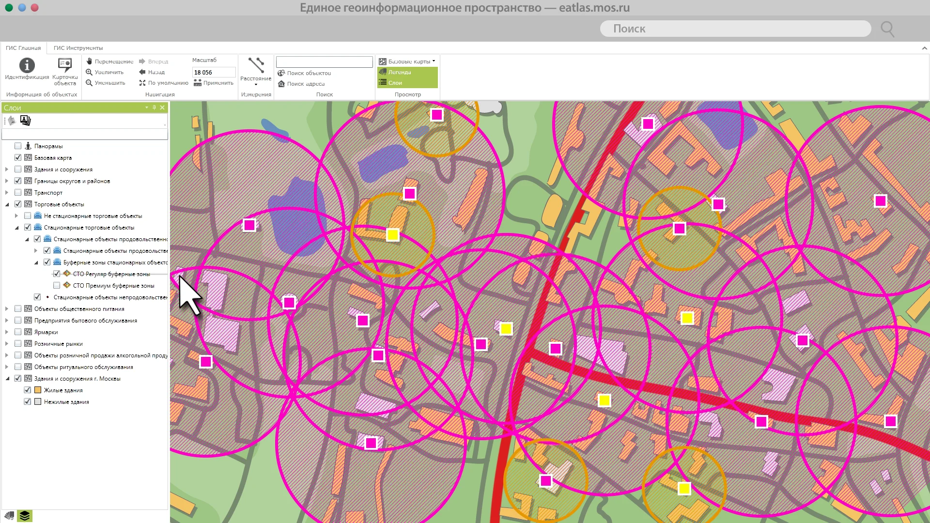Collapse the Торговые объекты group
The height and width of the screenshot is (523, 930).
7,204
